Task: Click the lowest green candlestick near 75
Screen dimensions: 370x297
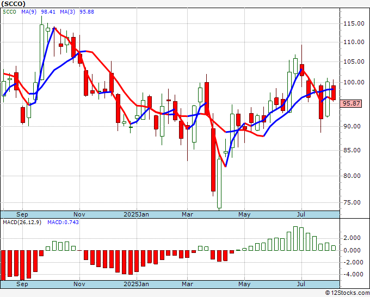Action: point(219,183)
